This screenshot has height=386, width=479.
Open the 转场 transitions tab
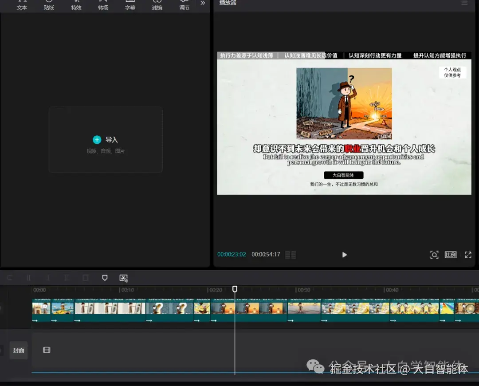tap(103, 5)
